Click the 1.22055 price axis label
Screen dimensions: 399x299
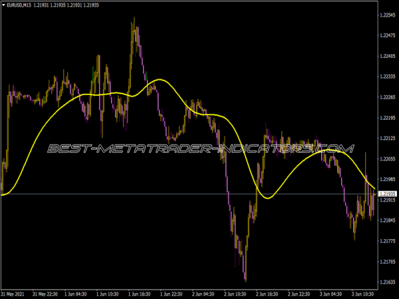(x=386, y=159)
